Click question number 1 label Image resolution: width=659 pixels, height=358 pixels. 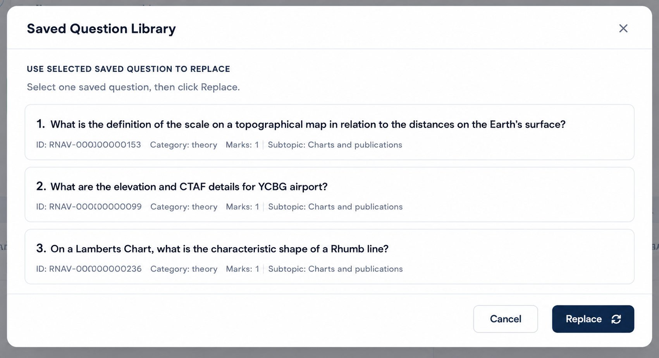41,124
